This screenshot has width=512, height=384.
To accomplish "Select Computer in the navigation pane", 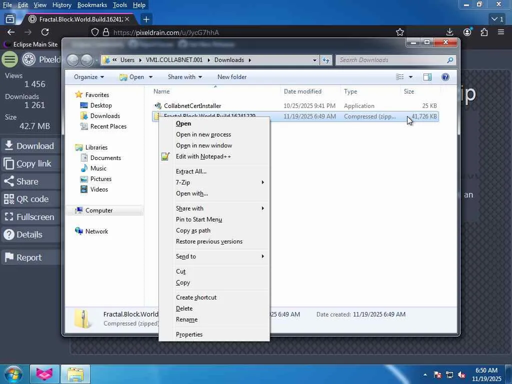I will tap(98, 210).
